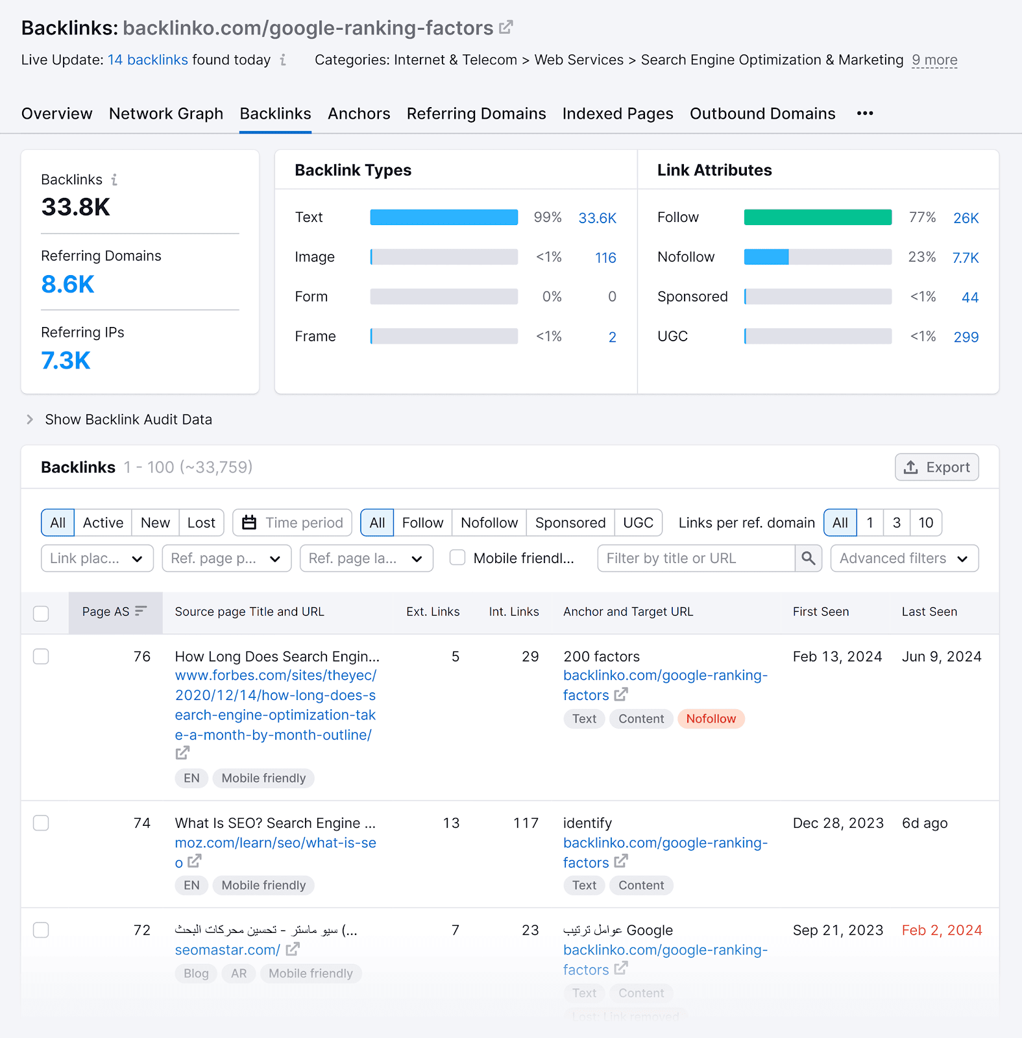Tick checkbox for the moz.com row
1022x1038 pixels.
[x=41, y=823]
